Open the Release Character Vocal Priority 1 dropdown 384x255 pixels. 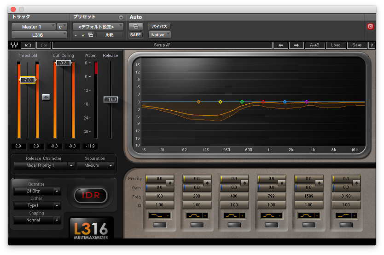pos(44,165)
